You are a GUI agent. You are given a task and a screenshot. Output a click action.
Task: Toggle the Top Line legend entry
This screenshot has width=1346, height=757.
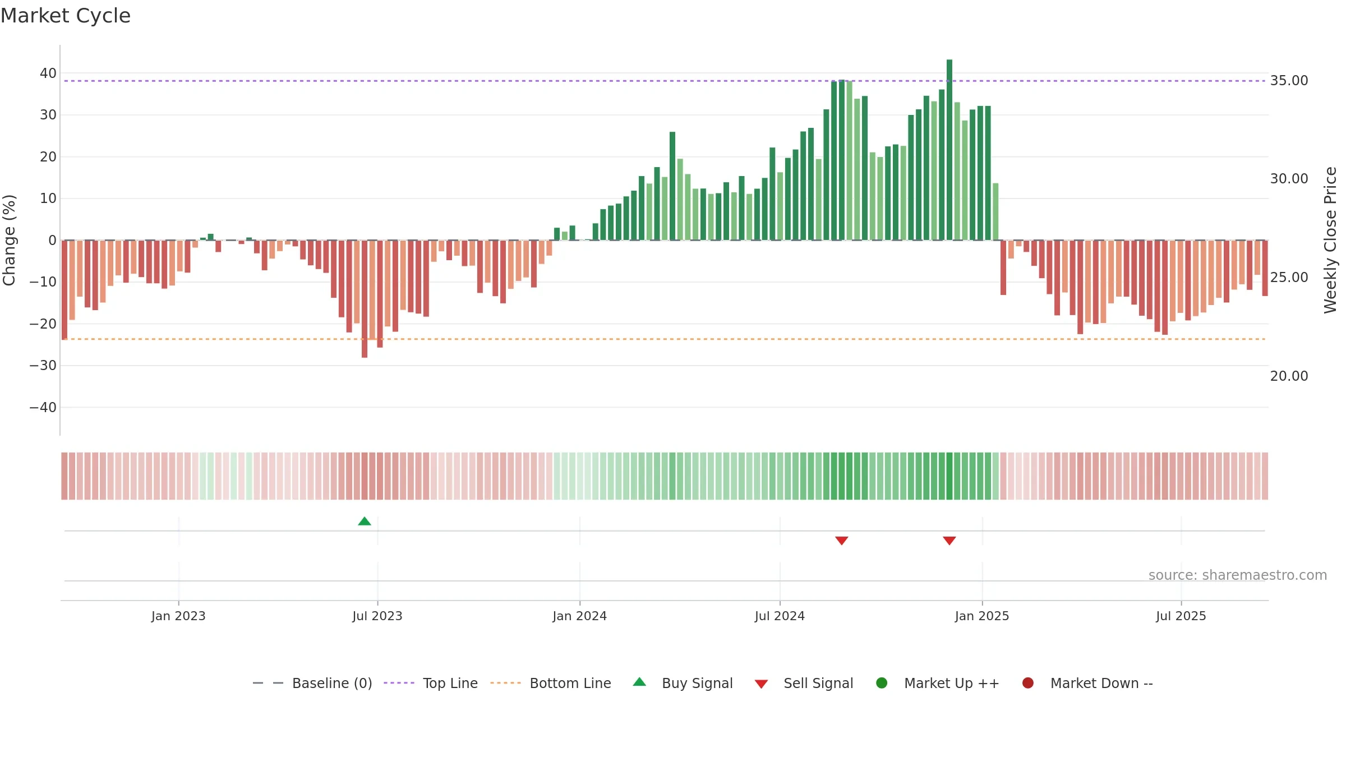tap(431, 683)
